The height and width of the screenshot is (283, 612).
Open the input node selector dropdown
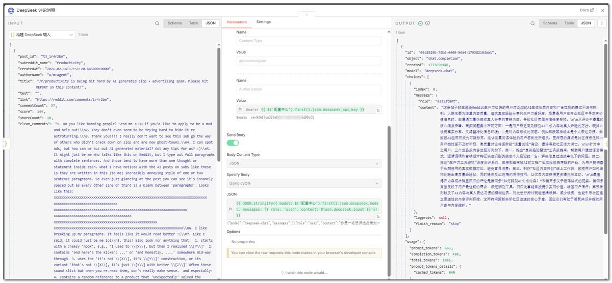click(41, 35)
